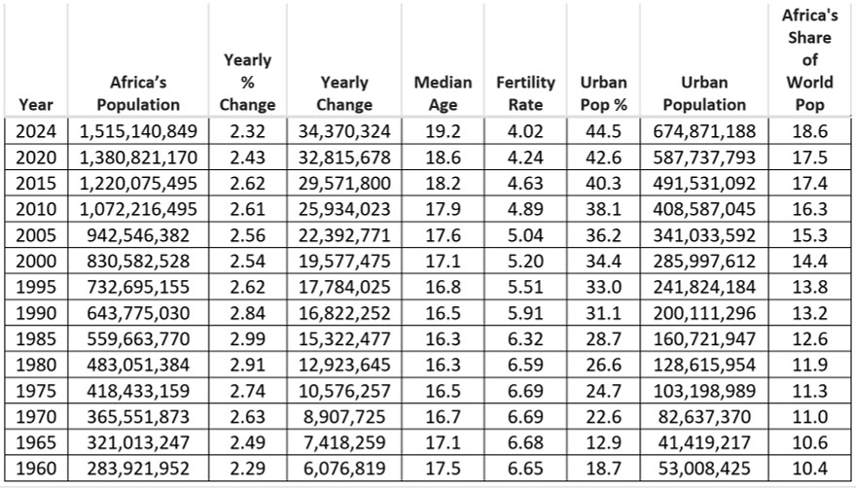The width and height of the screenshot is (856, 488).
Task: Select the 2015 fertility rate 4.63
Action: [525, 183]
